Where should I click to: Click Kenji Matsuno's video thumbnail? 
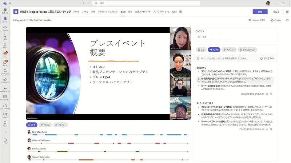click(x=180, y=62)
